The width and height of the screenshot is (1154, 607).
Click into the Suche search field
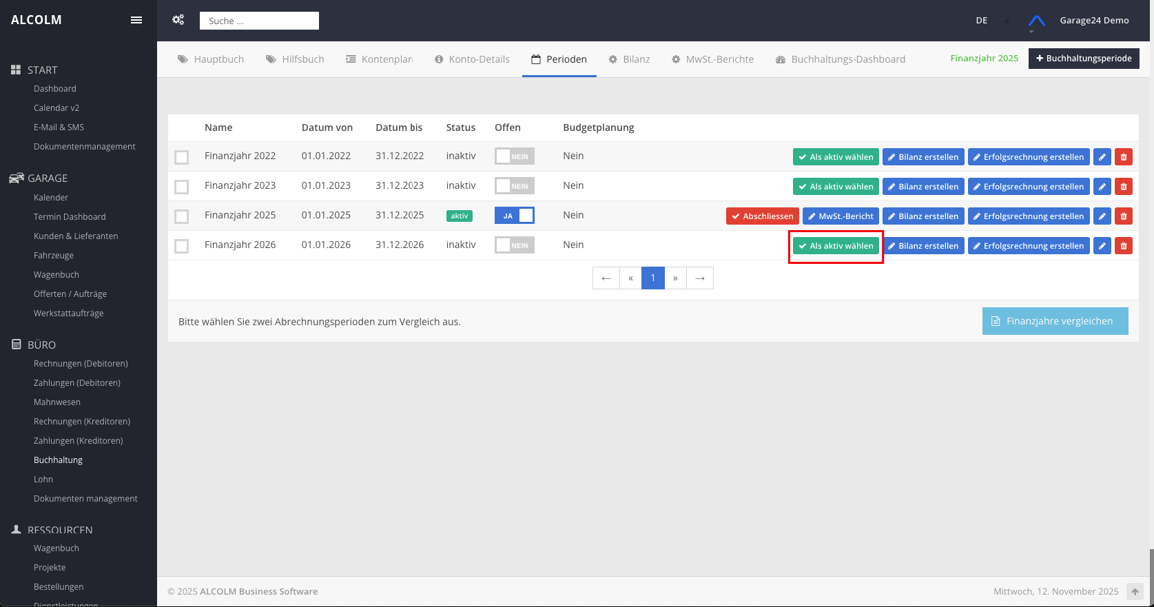tap(259, 21)
